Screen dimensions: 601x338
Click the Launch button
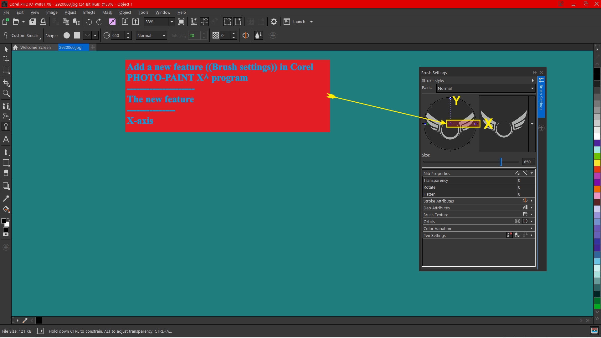point(295,22)
